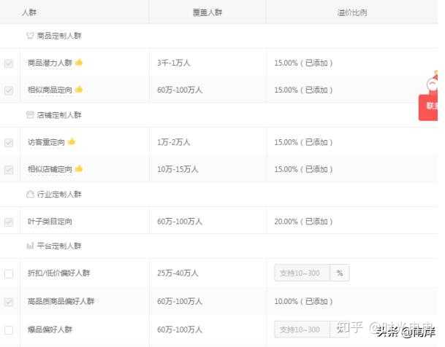Click 商品潜力人群 row label
The height and width of the screenshot is (347, 445).
click(x=50, y=63)
